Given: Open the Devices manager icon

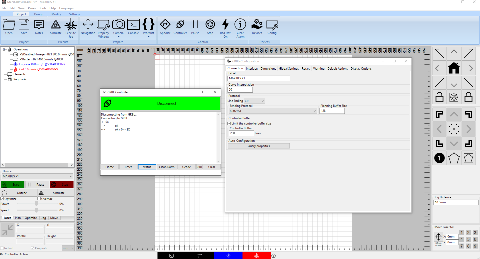Looking at the screenshot, I should pos(257,27).
